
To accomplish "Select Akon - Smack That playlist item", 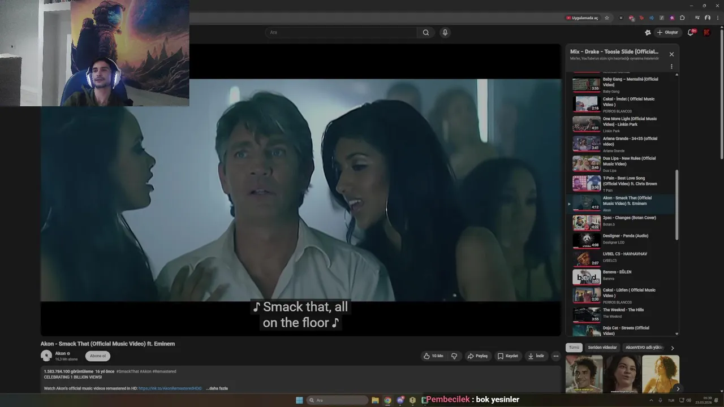I will click(x=622, y=203).
